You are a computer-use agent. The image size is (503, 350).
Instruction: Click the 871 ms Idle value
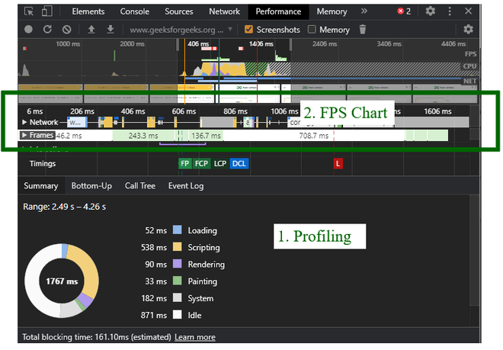154,316
